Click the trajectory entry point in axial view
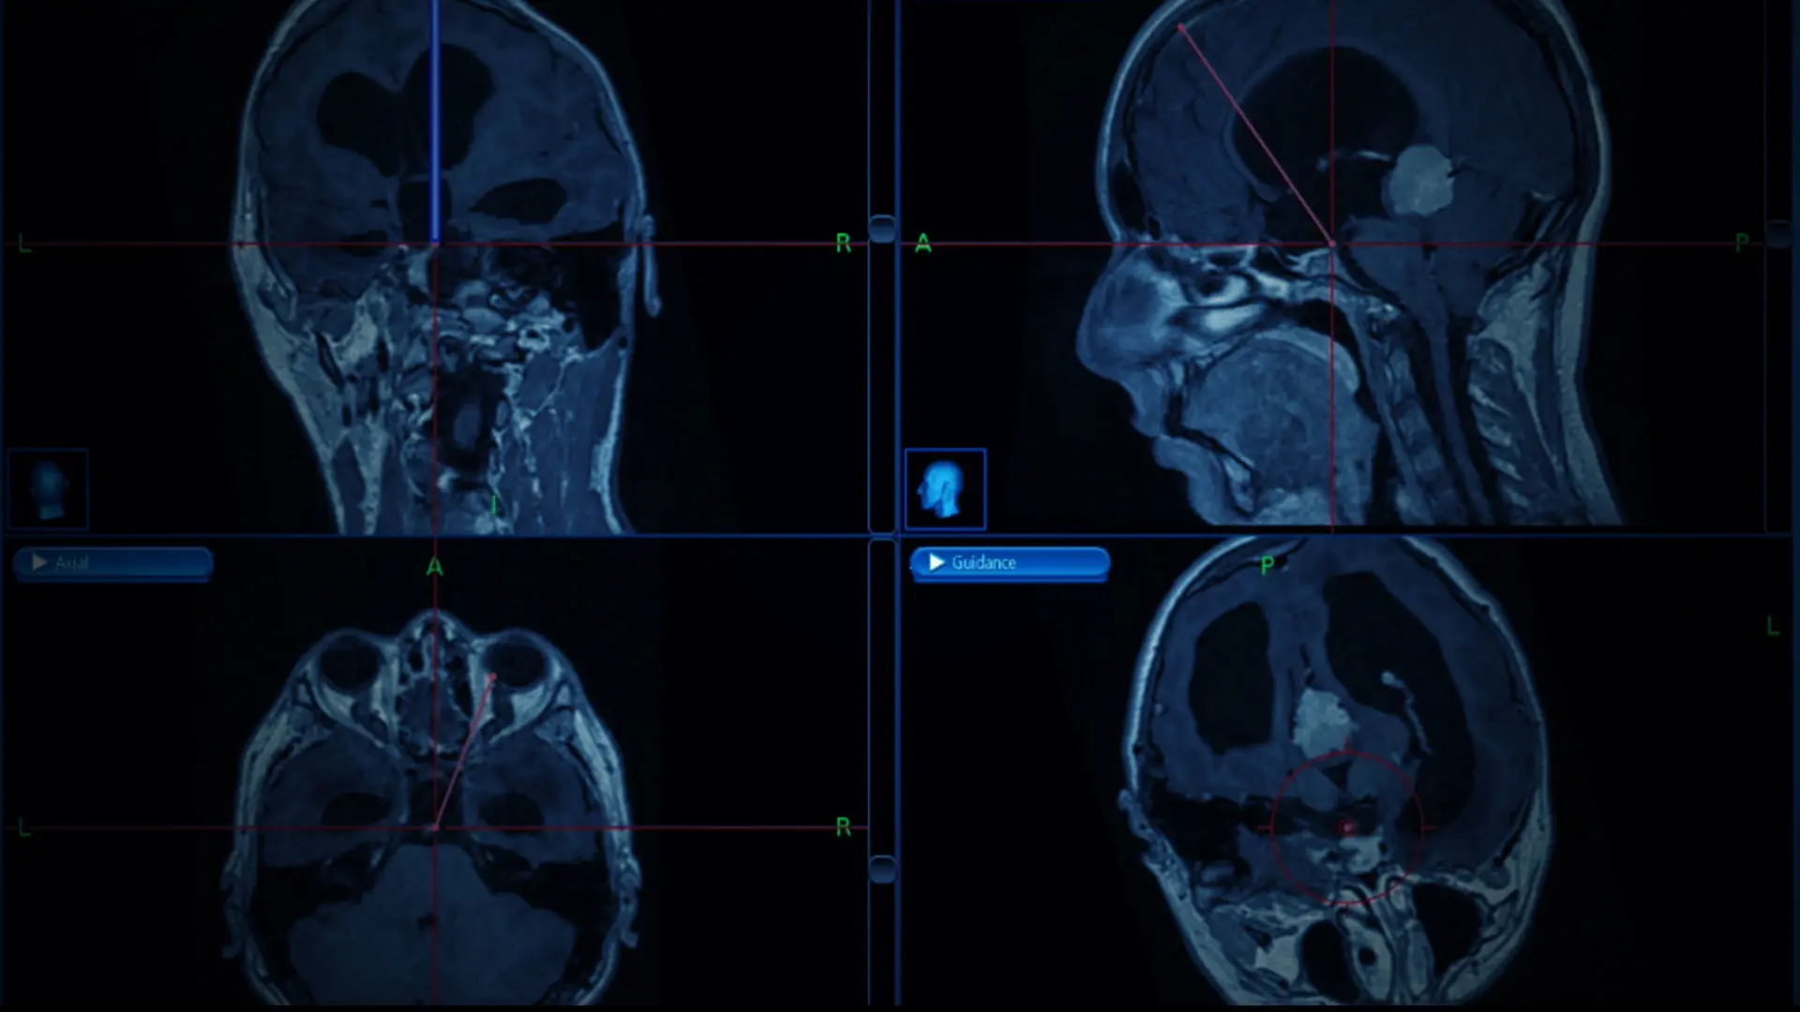The width and height of the screenshot is (1800, 1012). click(493, 676)
